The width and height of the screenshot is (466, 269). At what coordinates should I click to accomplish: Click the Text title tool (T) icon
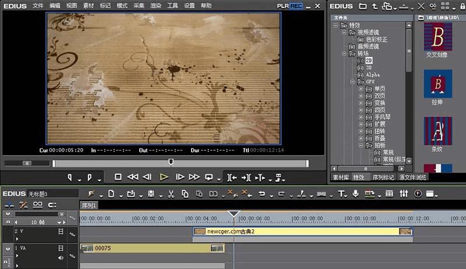(342, 193)
